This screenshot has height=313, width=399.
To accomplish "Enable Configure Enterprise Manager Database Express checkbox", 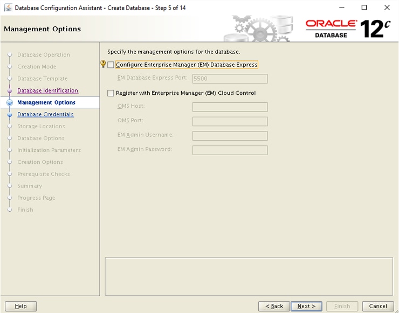I will pos(111,65).
